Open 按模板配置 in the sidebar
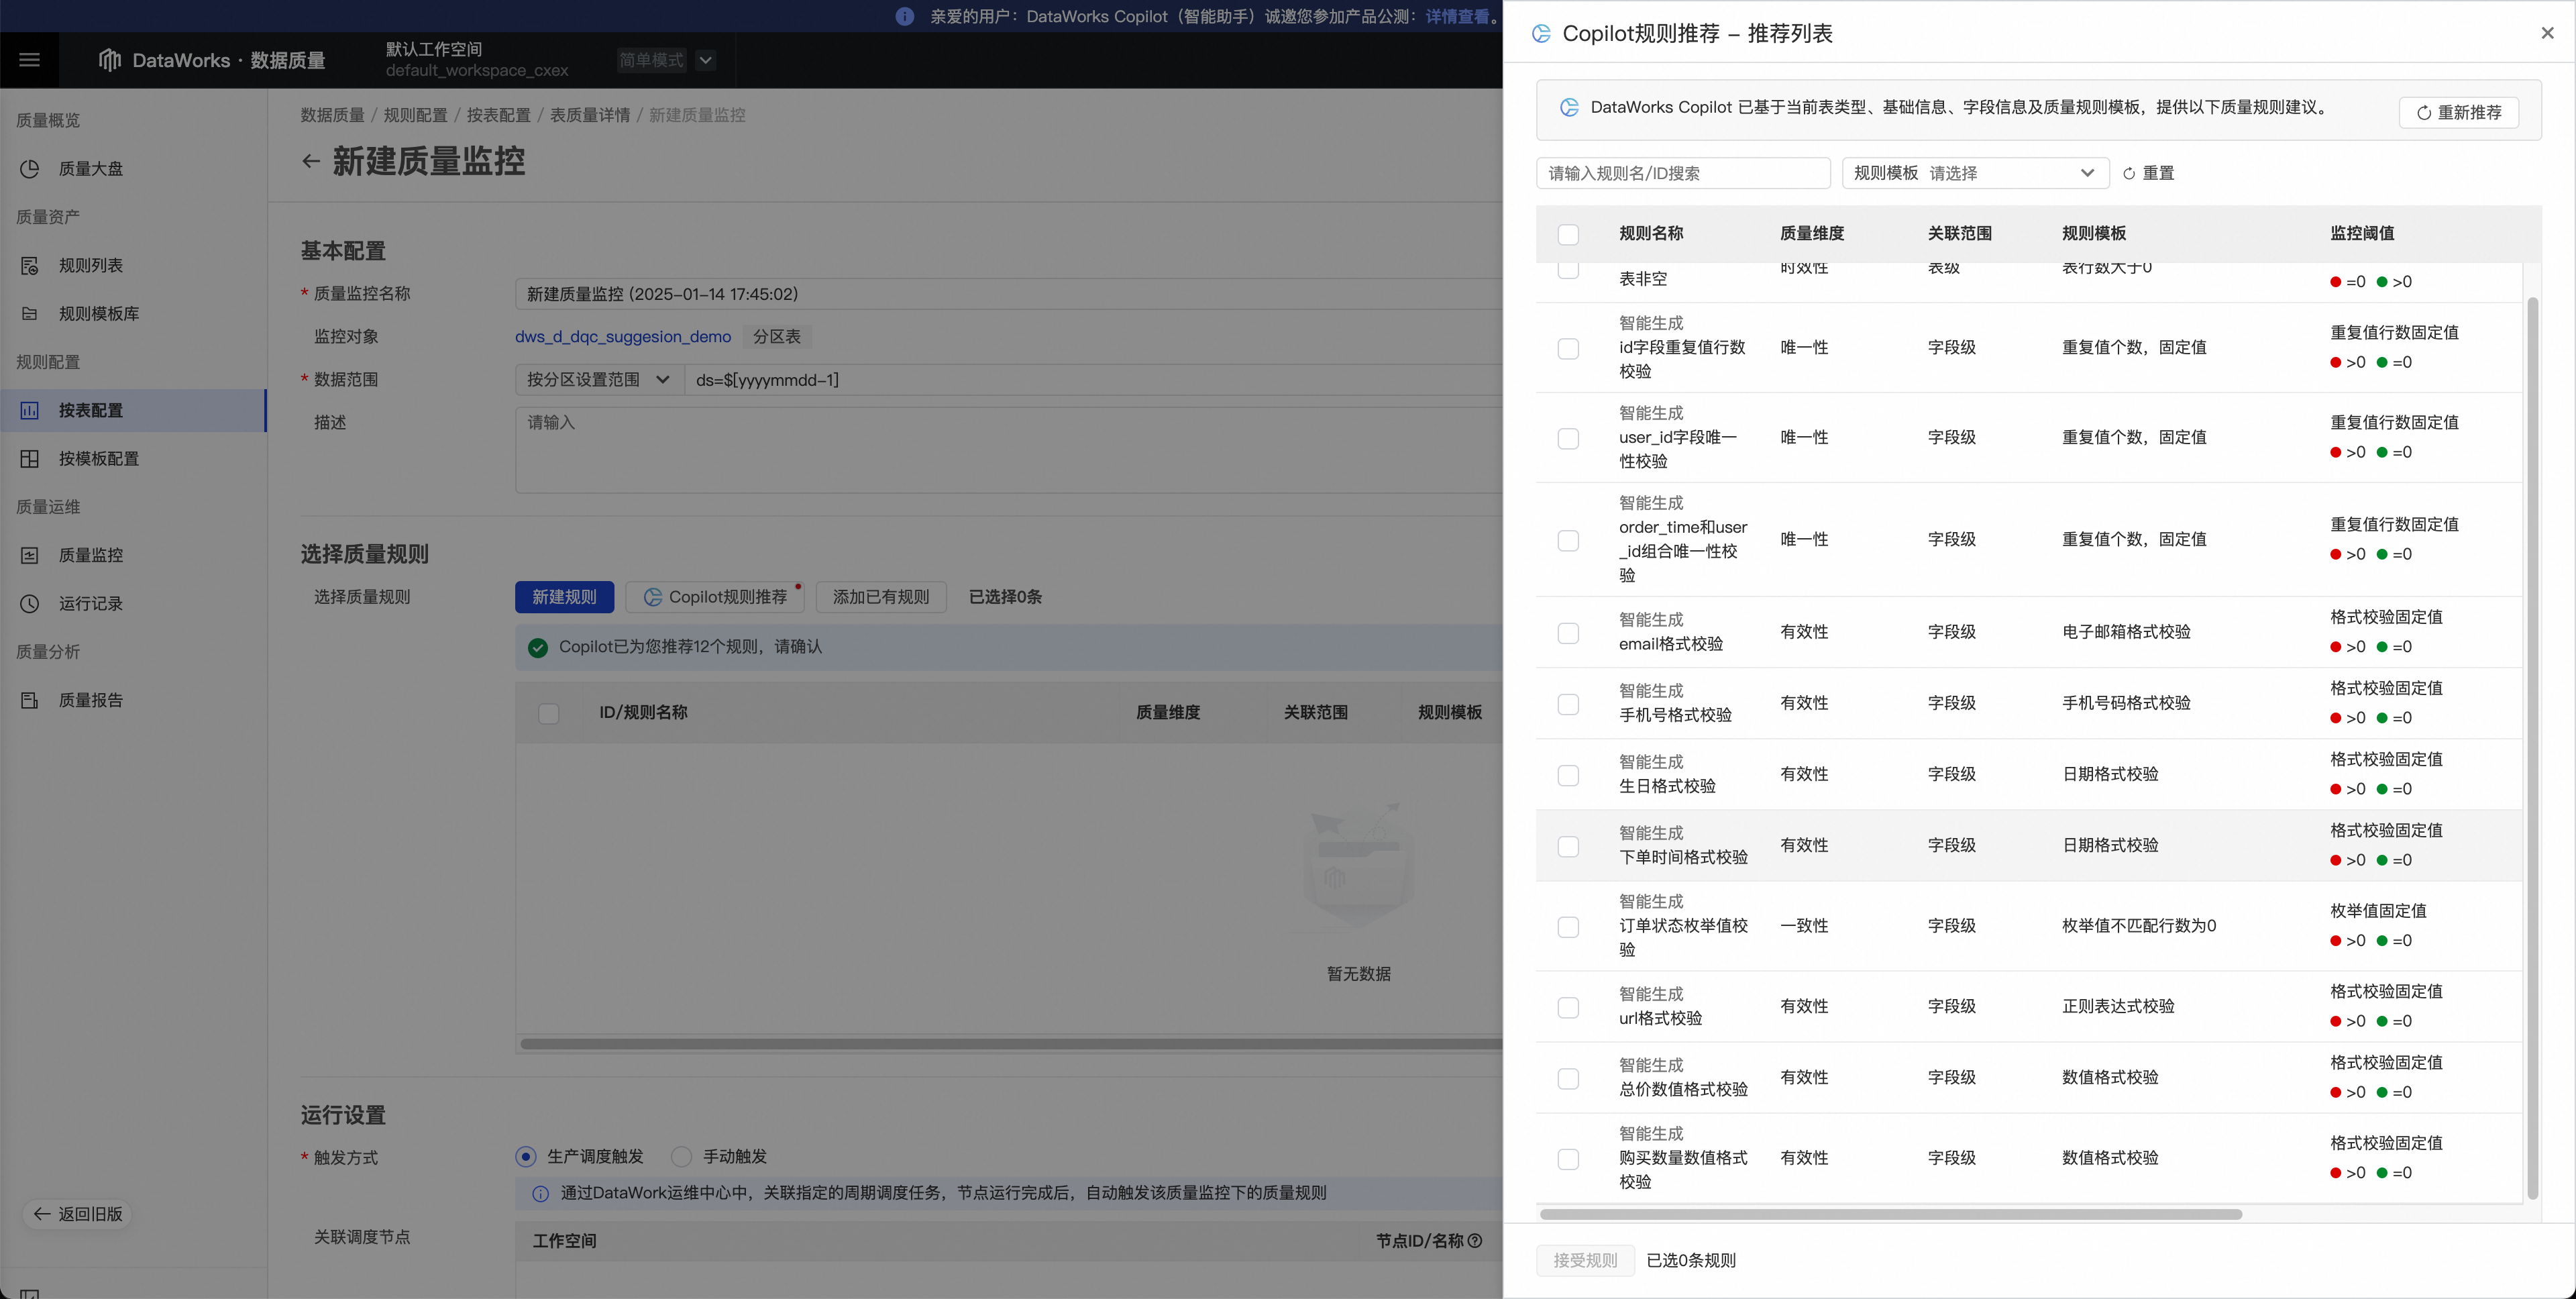Image resolution: width=2576 pixels, height=1299 pixels. (x=98, y=459)
